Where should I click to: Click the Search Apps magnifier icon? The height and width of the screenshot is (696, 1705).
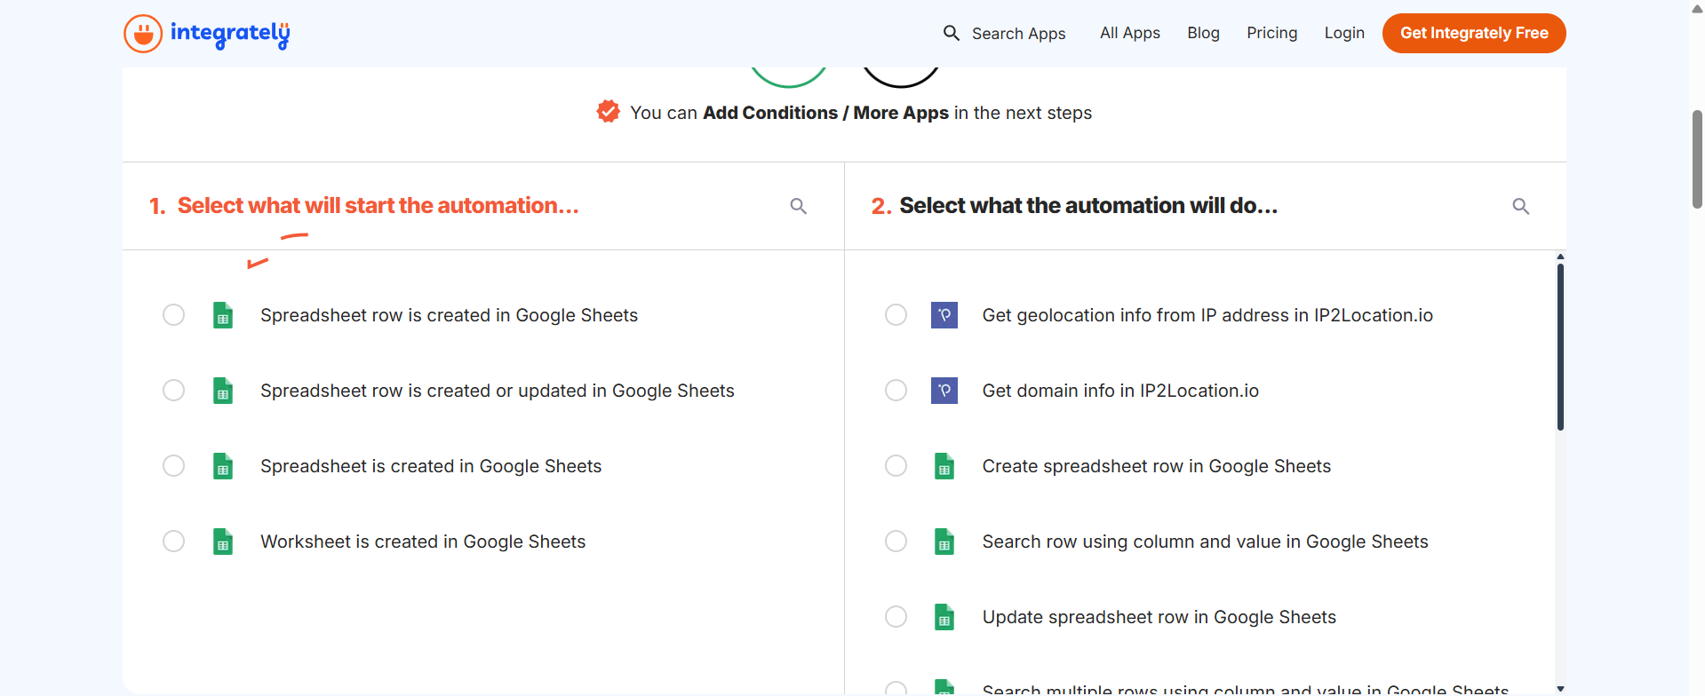[951, 33]
